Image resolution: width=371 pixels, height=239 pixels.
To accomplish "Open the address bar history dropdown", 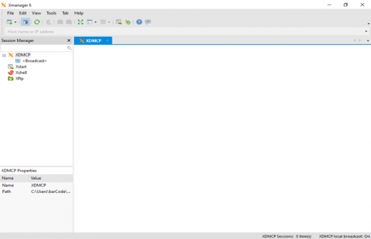I will [366, 32].
